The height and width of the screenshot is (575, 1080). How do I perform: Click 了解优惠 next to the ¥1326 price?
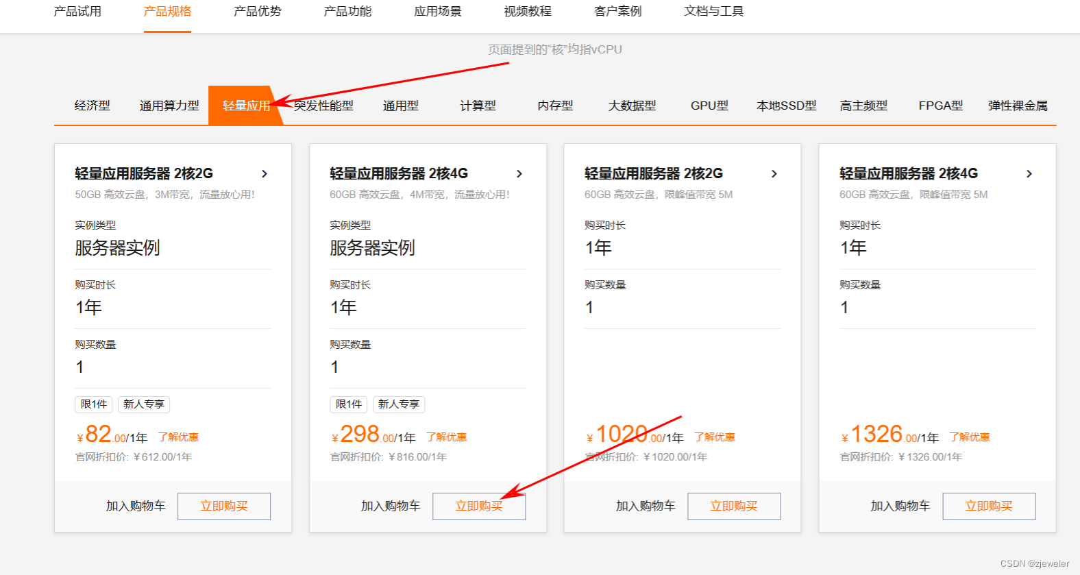(x=969, y=437)
